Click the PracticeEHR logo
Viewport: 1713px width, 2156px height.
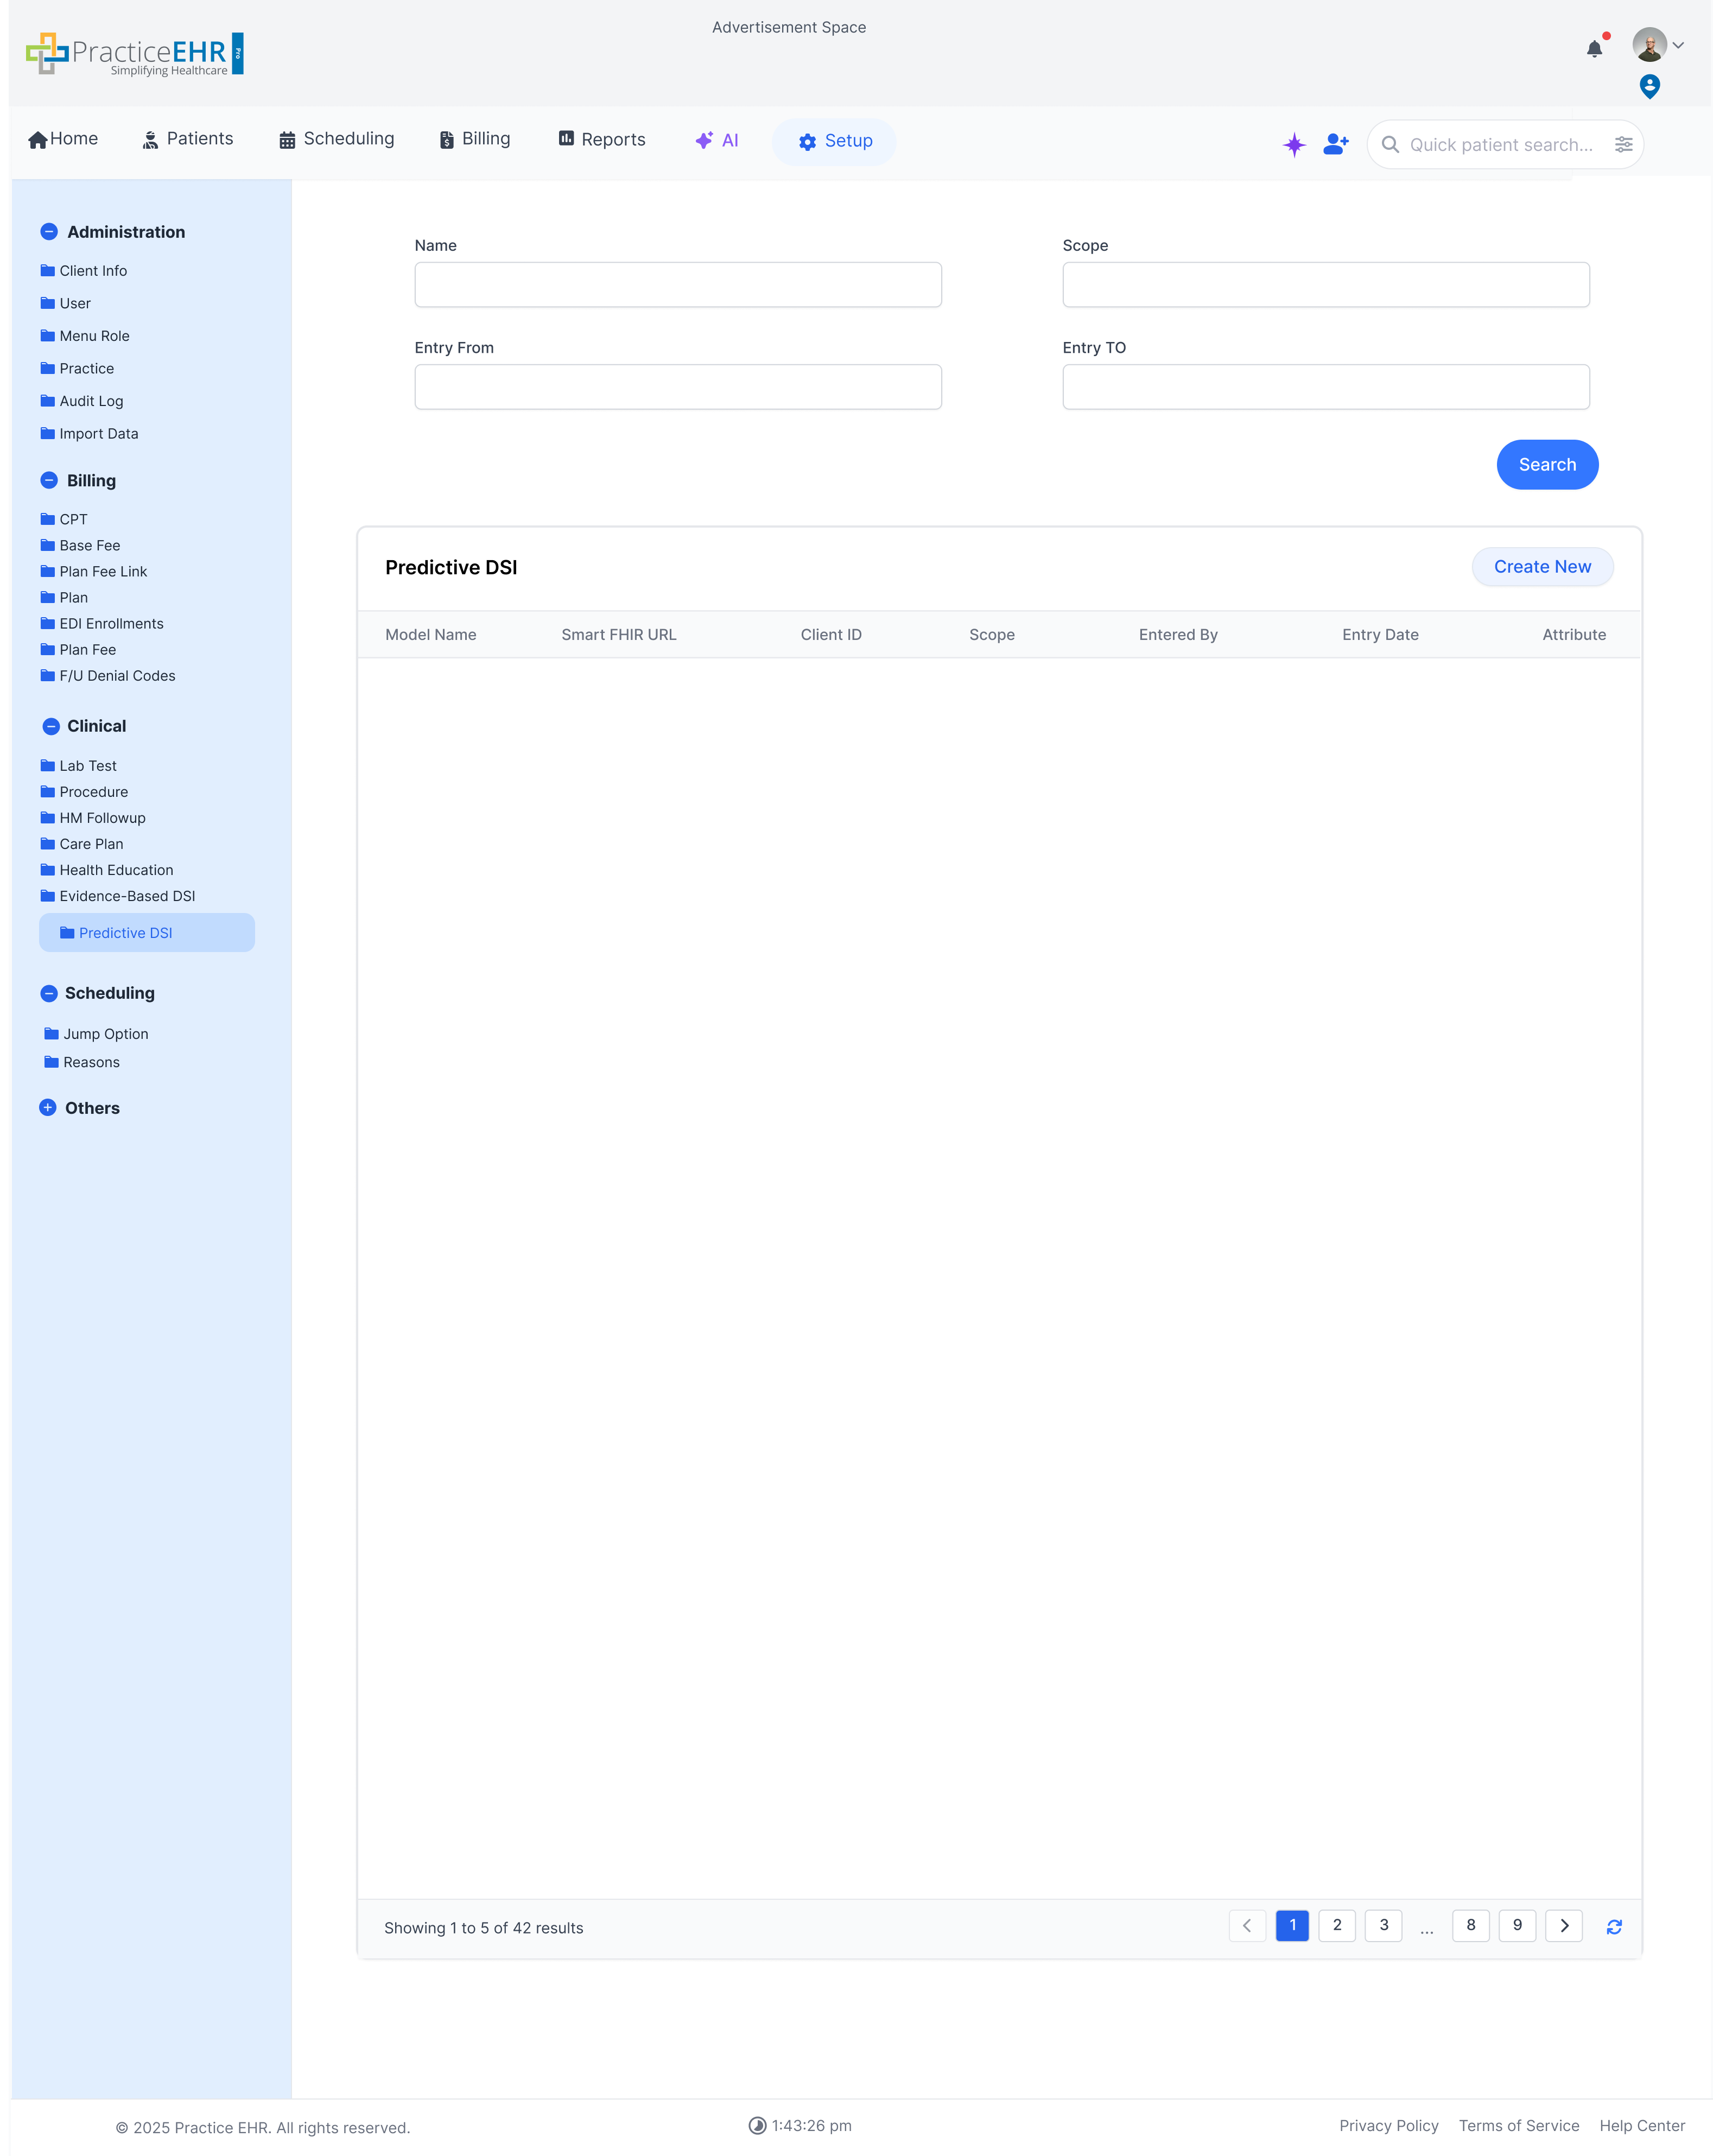pyautogui.click(x=135, y=54)
